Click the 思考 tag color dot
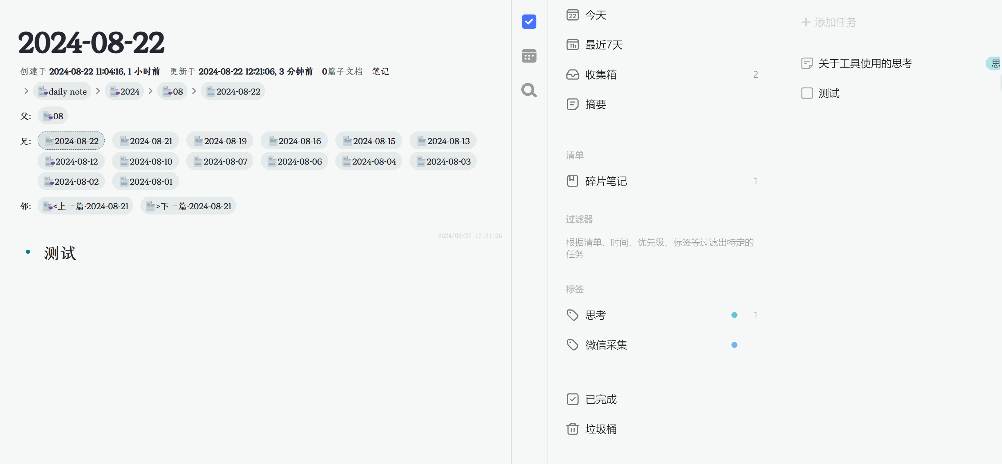Image resolution: width=1002 pixels, height=464 pixels. [734, 315]
